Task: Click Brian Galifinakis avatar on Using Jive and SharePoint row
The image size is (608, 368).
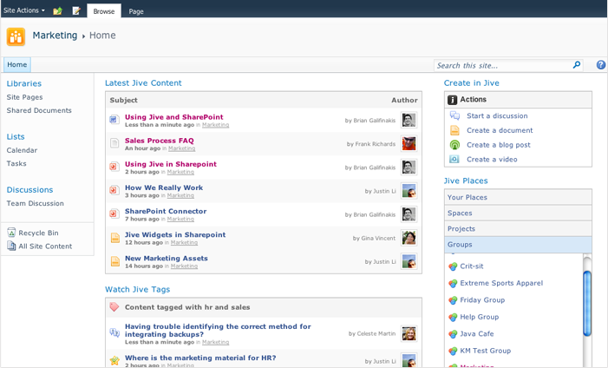Action: (409, 120)
